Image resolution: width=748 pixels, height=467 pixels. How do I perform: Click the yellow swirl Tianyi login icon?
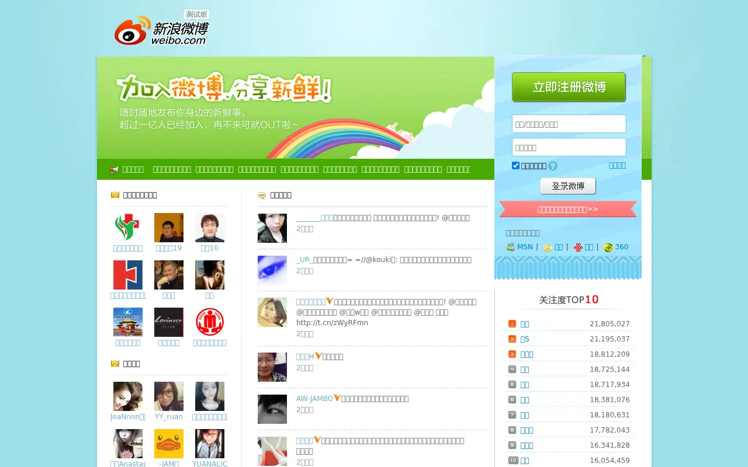[x=548, y=248]
